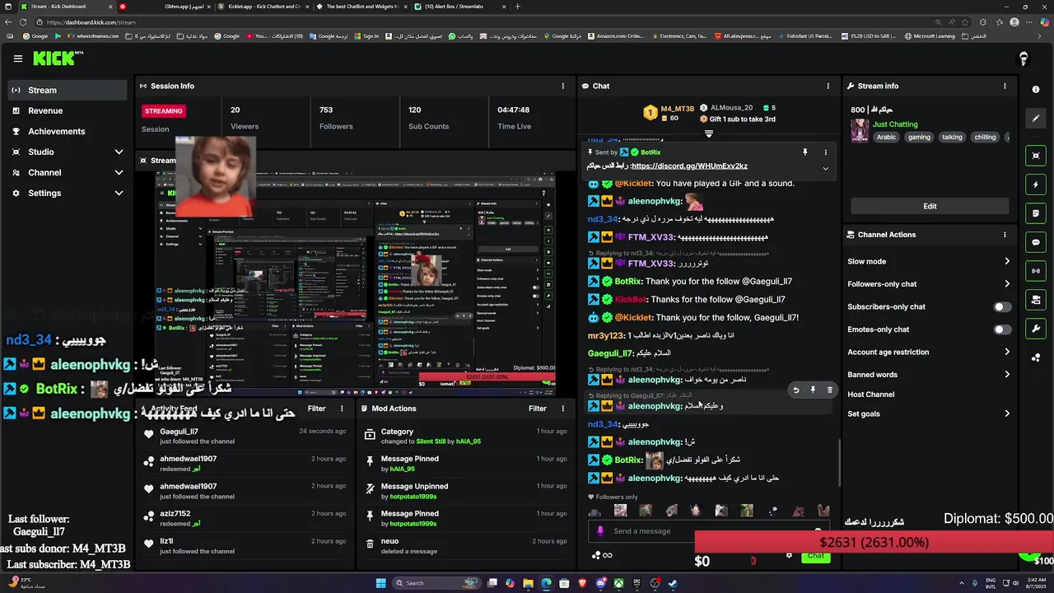Click the Arabic stream tag
Screen dimensions: 1054x593
click(886, 138)
